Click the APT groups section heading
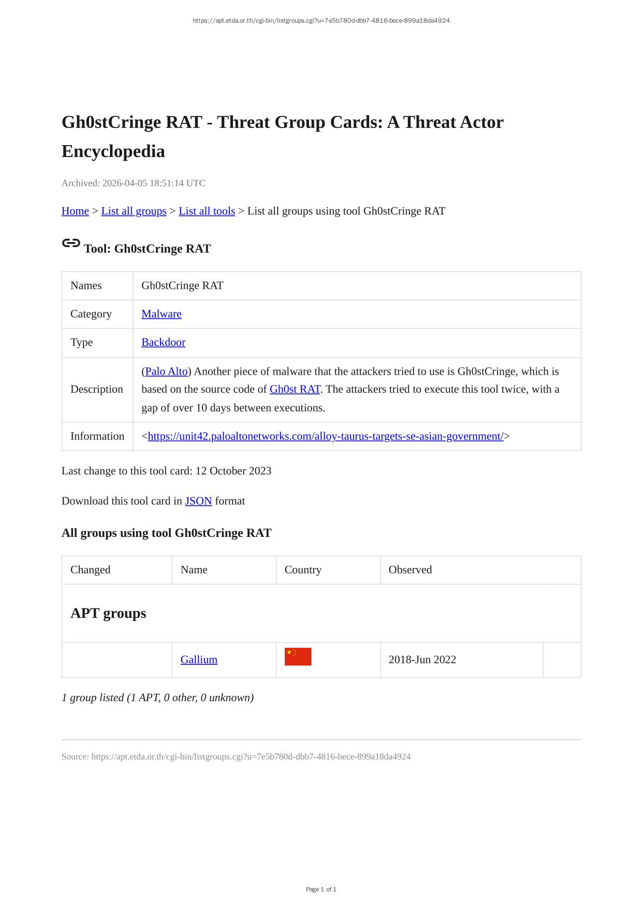Image resolution: width=643 pixels, height=910 pixels. pos(108,613)
